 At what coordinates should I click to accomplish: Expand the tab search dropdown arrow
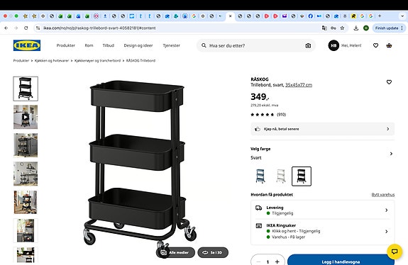click(402, 16)
